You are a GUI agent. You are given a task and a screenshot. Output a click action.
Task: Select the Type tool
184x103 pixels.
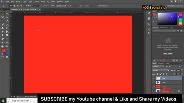pyautogui.click(x=7, y=39)
